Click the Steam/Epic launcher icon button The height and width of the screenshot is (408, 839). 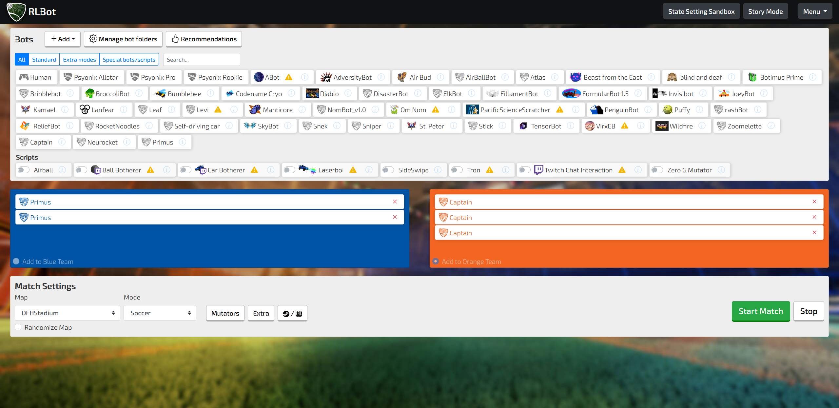tap(292, 313)
